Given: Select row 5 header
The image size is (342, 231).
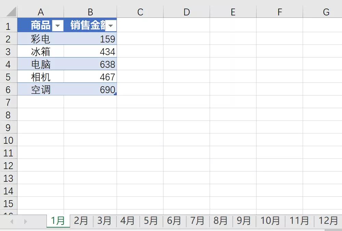Looking at the screenshot, I should click(x=8, y=77).
